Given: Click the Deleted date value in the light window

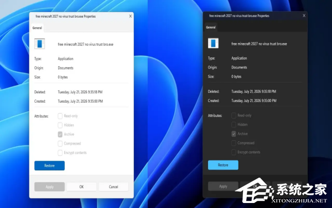Looking at the screenshot, I should 80,92.
